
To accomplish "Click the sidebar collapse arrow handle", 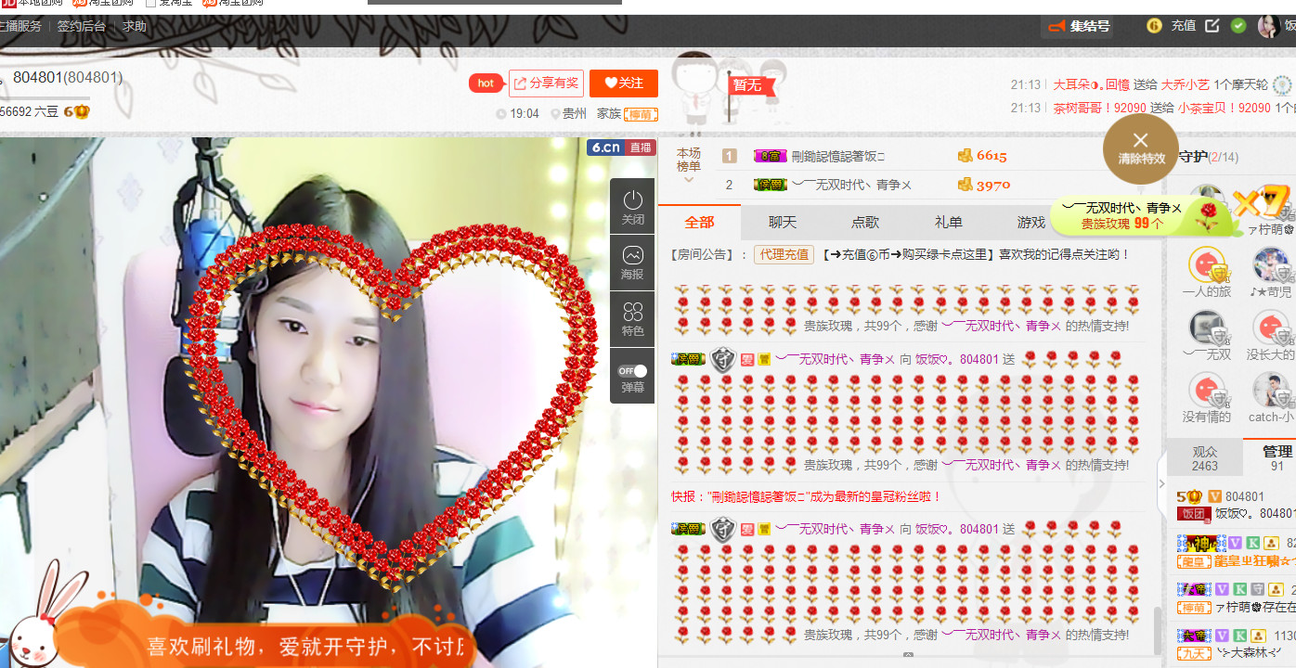I will (1160, 483).
